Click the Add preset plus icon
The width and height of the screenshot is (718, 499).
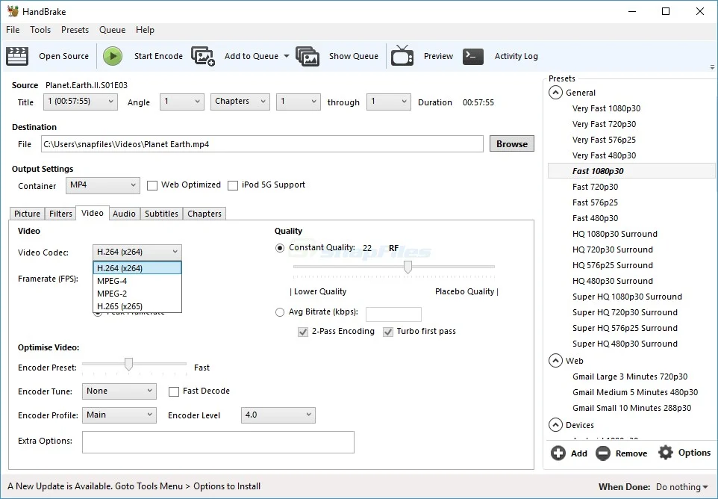[558, 453]
